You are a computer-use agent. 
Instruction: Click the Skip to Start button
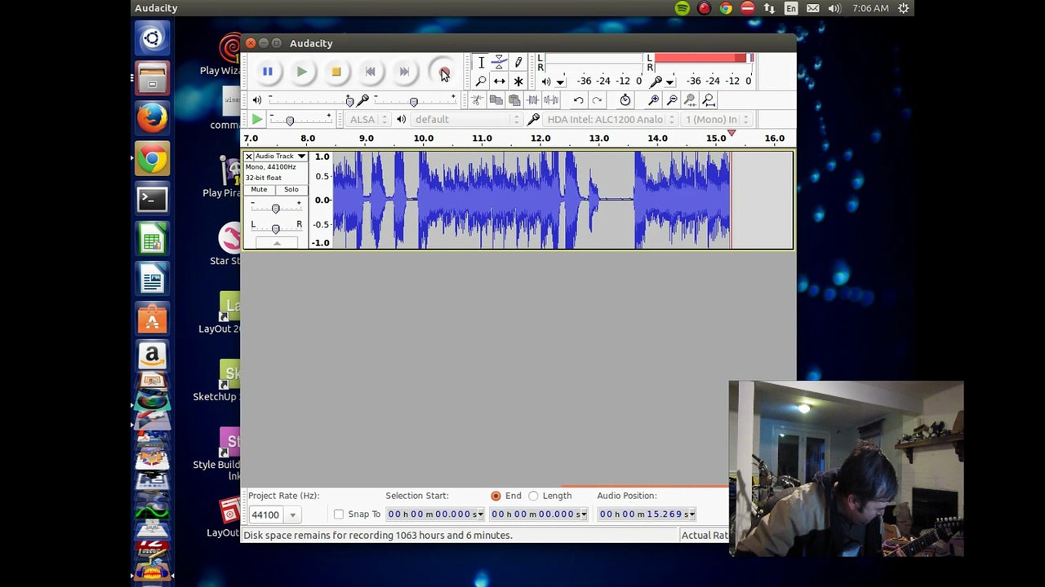pyautogui.click(x=370, y=72)
